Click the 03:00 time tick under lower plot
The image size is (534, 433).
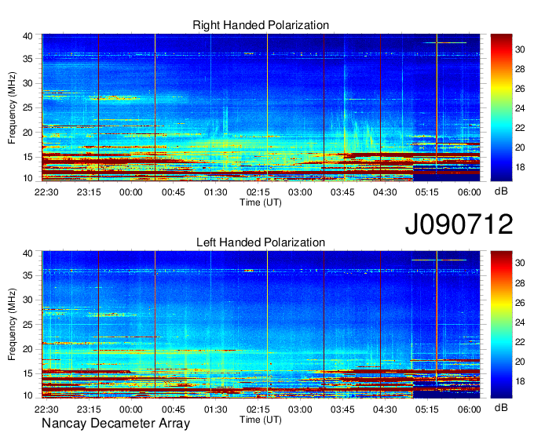300,409
